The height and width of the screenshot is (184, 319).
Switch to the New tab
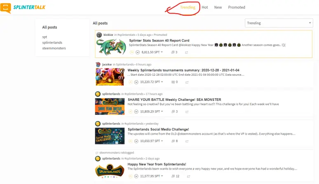point(218,7)
